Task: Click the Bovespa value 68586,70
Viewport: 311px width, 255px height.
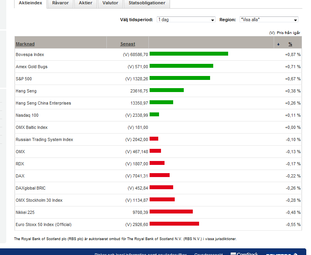Action: pos(139,54)
